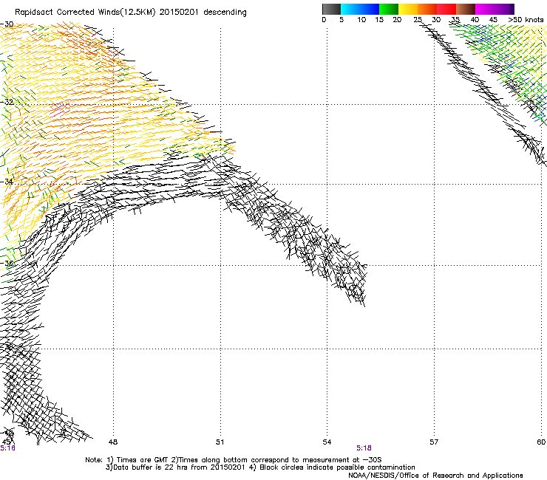Click the purple '5:16' swath time label
This screenshot has height=480, width=547.
(x=7, y=448)
